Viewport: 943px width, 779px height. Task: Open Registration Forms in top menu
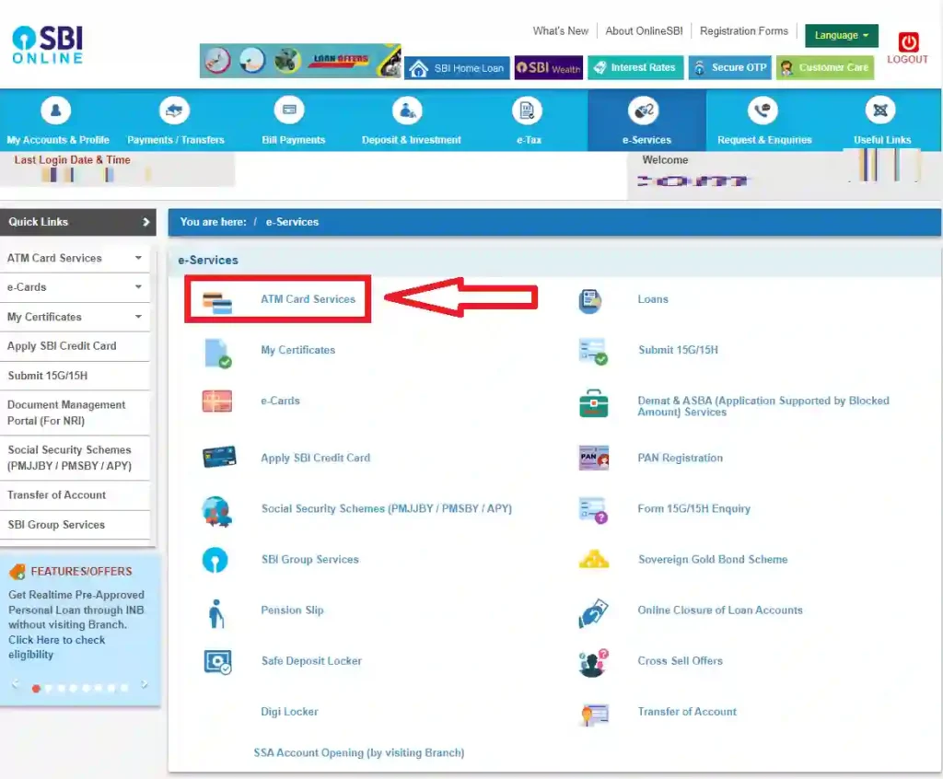point(744,30)
